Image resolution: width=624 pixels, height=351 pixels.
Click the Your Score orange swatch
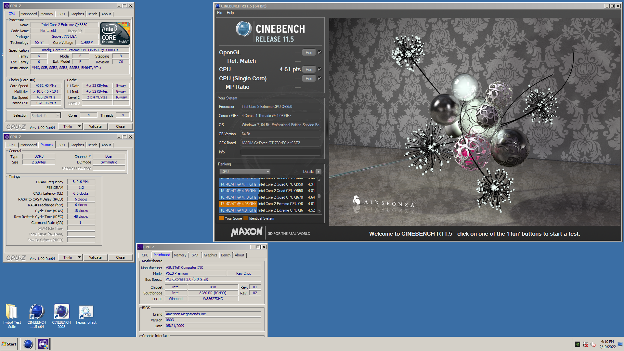[221, 218]
